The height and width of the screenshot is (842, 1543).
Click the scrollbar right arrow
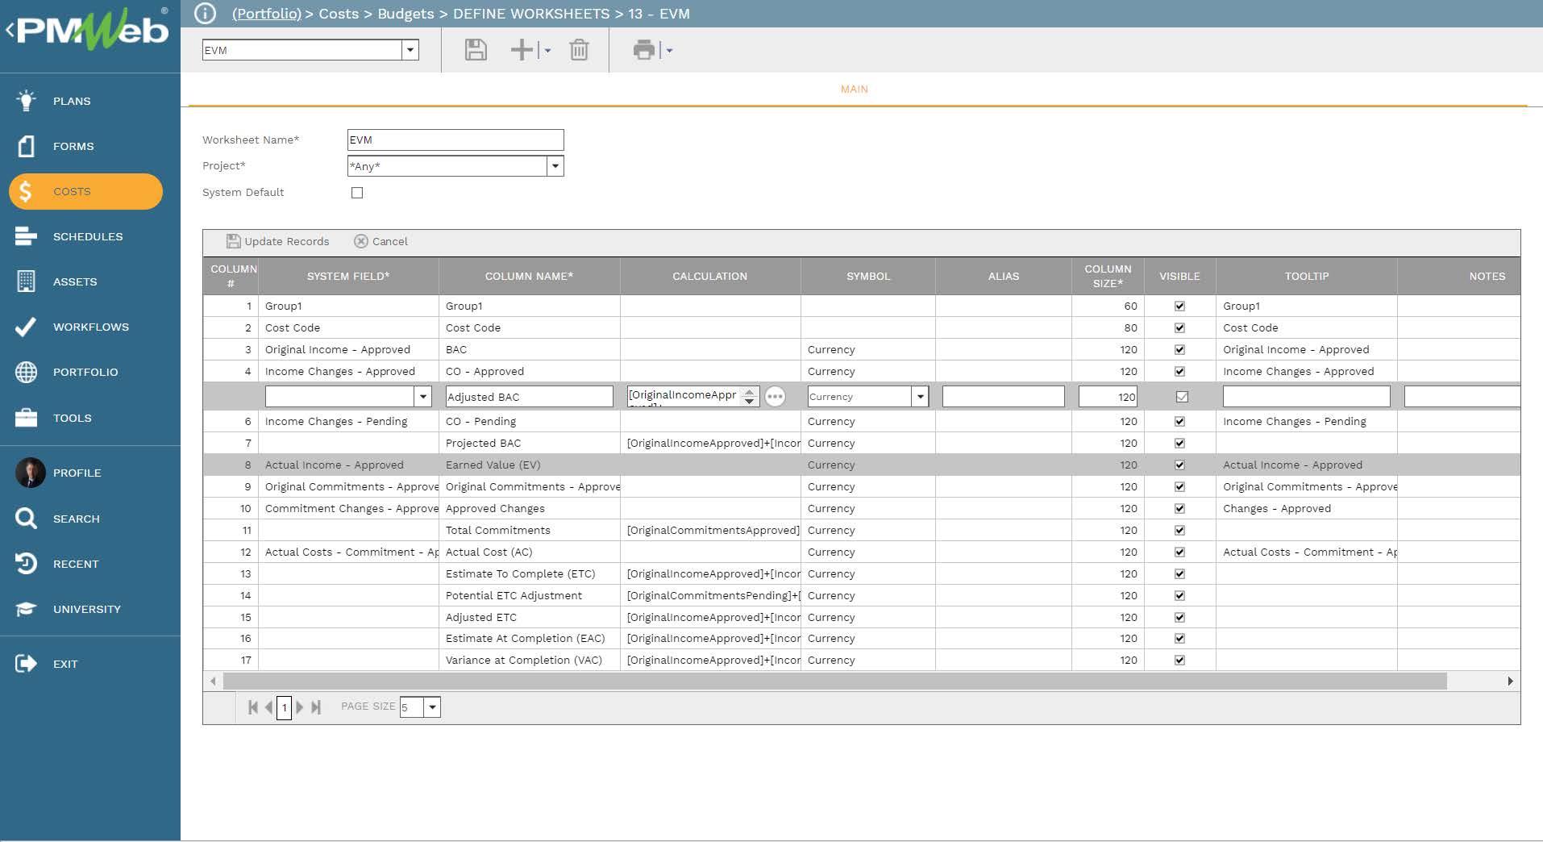[1510, 682]
